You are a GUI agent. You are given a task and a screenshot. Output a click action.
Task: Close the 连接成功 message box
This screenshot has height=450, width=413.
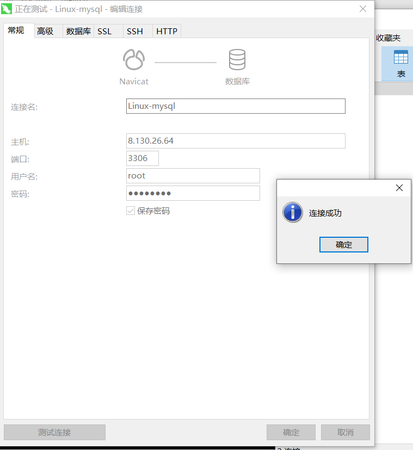tap(399, 188)
